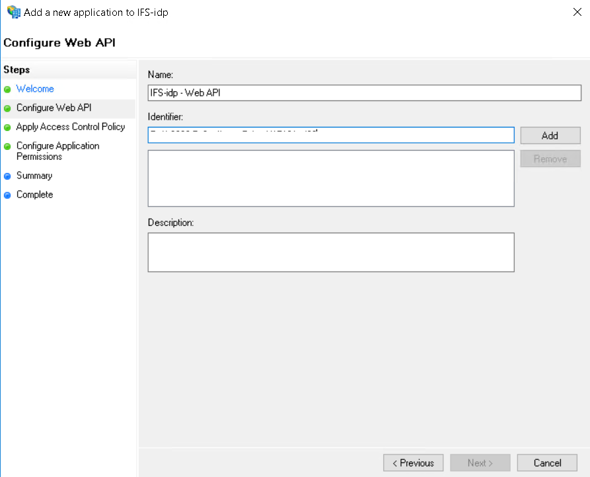Image resolution: width=590 pixels, height=477 pixels.
Task: Click the Name text field
Action: (x=364, y=93)
